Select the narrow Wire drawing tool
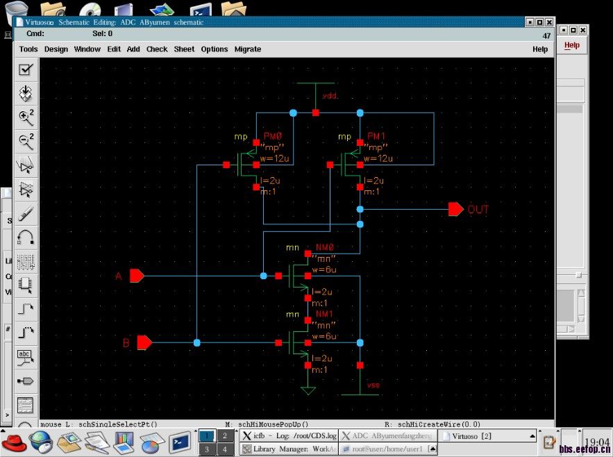Image resolution: width=613 pixels, height=457 pixels. click(x=26, y=308)
